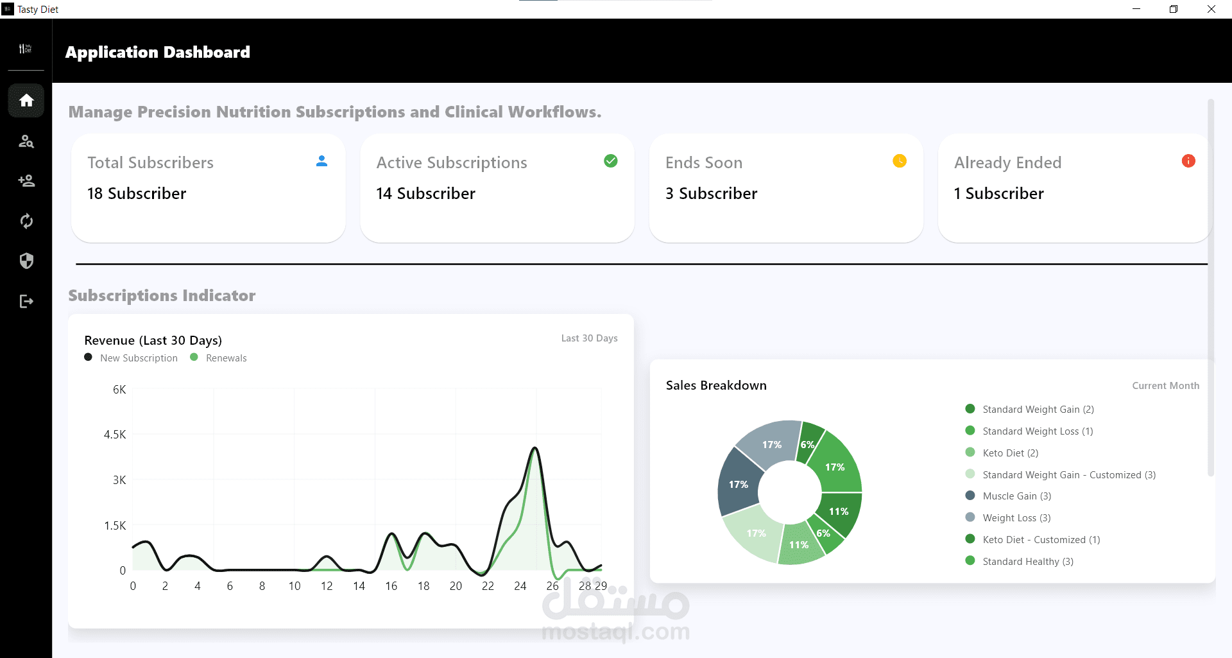Toggle Standard Weight Gain (2) legend item
Viewport: 1232px width, 658px height.
tap(1029, 410)
